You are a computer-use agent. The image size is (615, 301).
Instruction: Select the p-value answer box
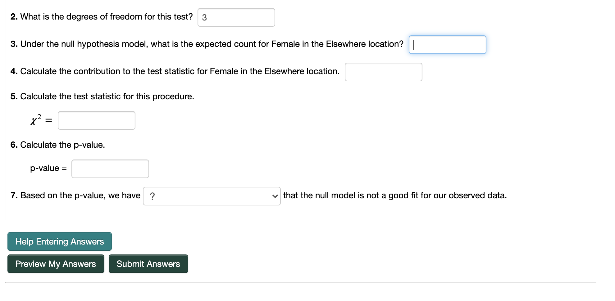click(x=110, y=168)
